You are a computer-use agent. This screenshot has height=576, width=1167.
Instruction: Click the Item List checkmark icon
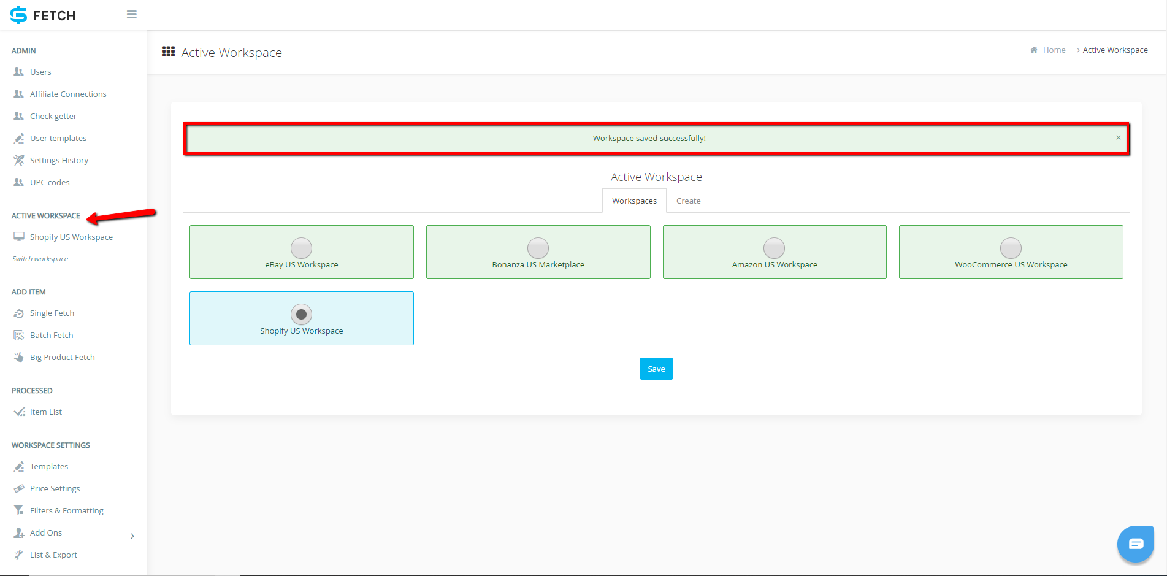[x=19, y=412]
